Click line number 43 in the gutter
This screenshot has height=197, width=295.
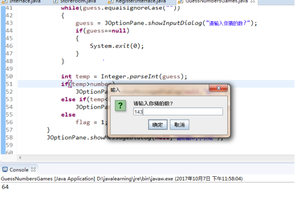[9, 23]
